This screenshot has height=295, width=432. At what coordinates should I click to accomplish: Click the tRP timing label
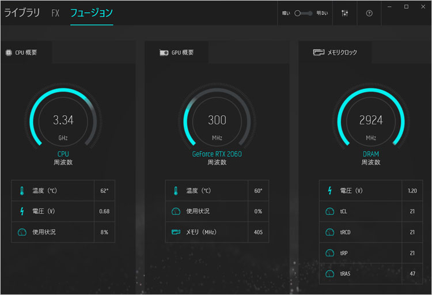click(343, 253)
